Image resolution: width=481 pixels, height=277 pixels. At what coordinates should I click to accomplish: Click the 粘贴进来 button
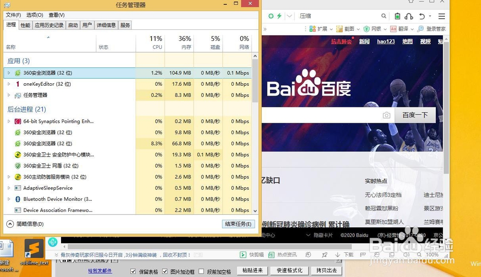(x=253, y=271)
